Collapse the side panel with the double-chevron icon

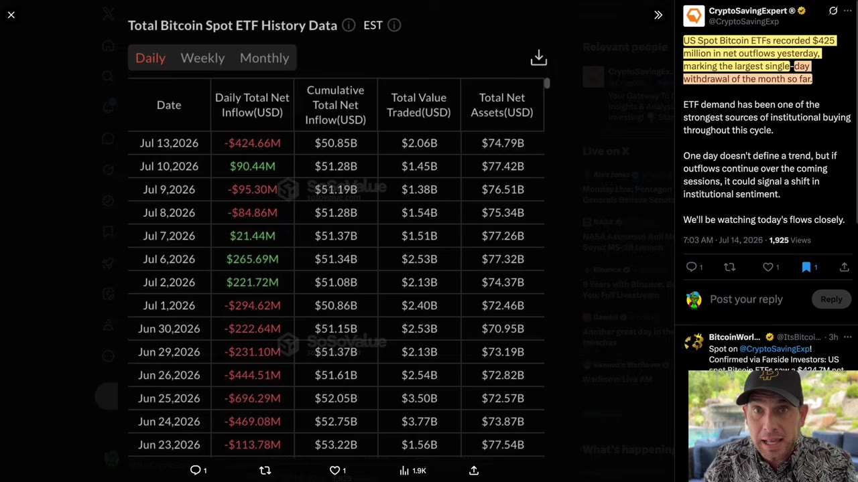tap(658, 15)
